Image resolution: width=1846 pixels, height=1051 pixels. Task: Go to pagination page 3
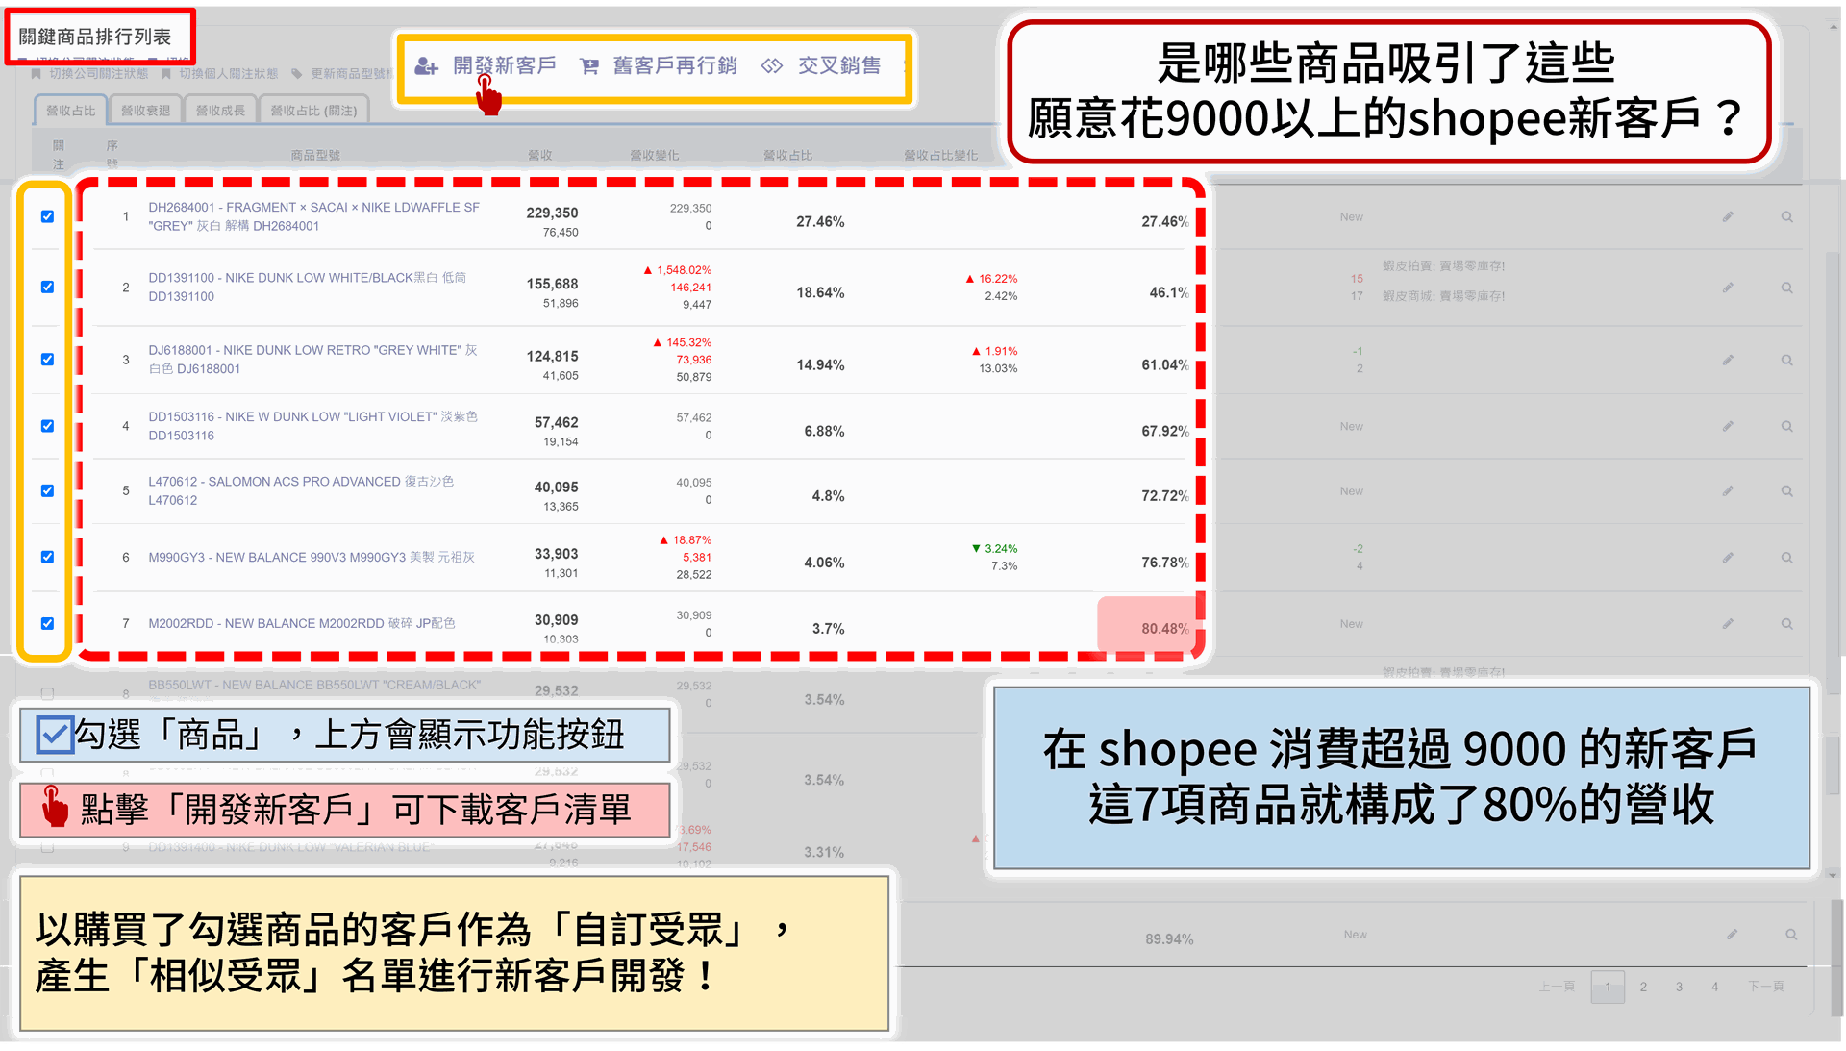tap(1679, 987)
